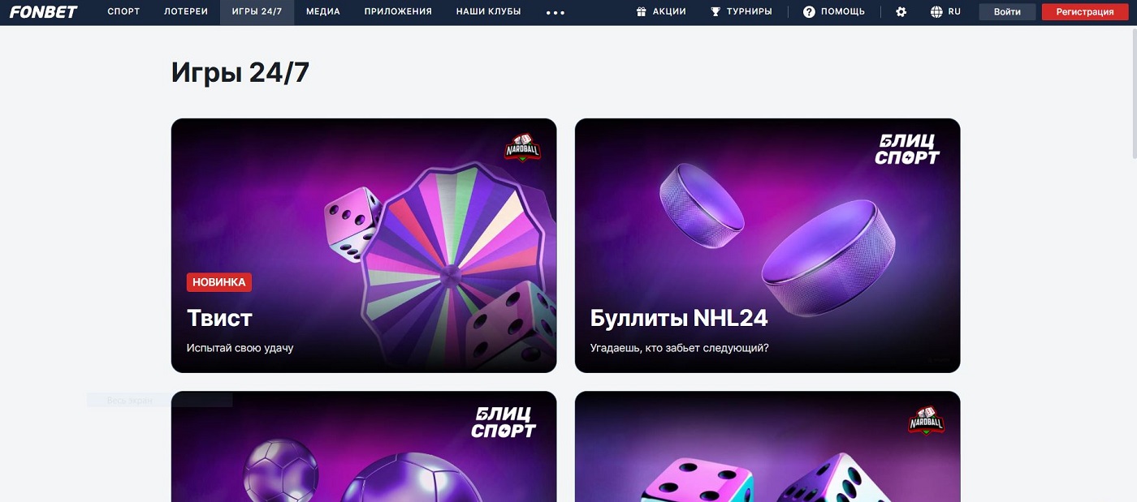Expand the three-dots more menu
The height and width of the screenshot is (502, 1137).
click(x=556, y=13)
